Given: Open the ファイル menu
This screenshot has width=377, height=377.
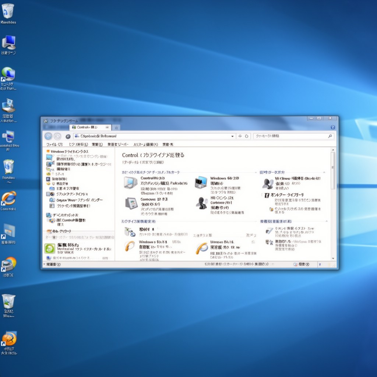Looking at the screenshot, I should (54, 144).
